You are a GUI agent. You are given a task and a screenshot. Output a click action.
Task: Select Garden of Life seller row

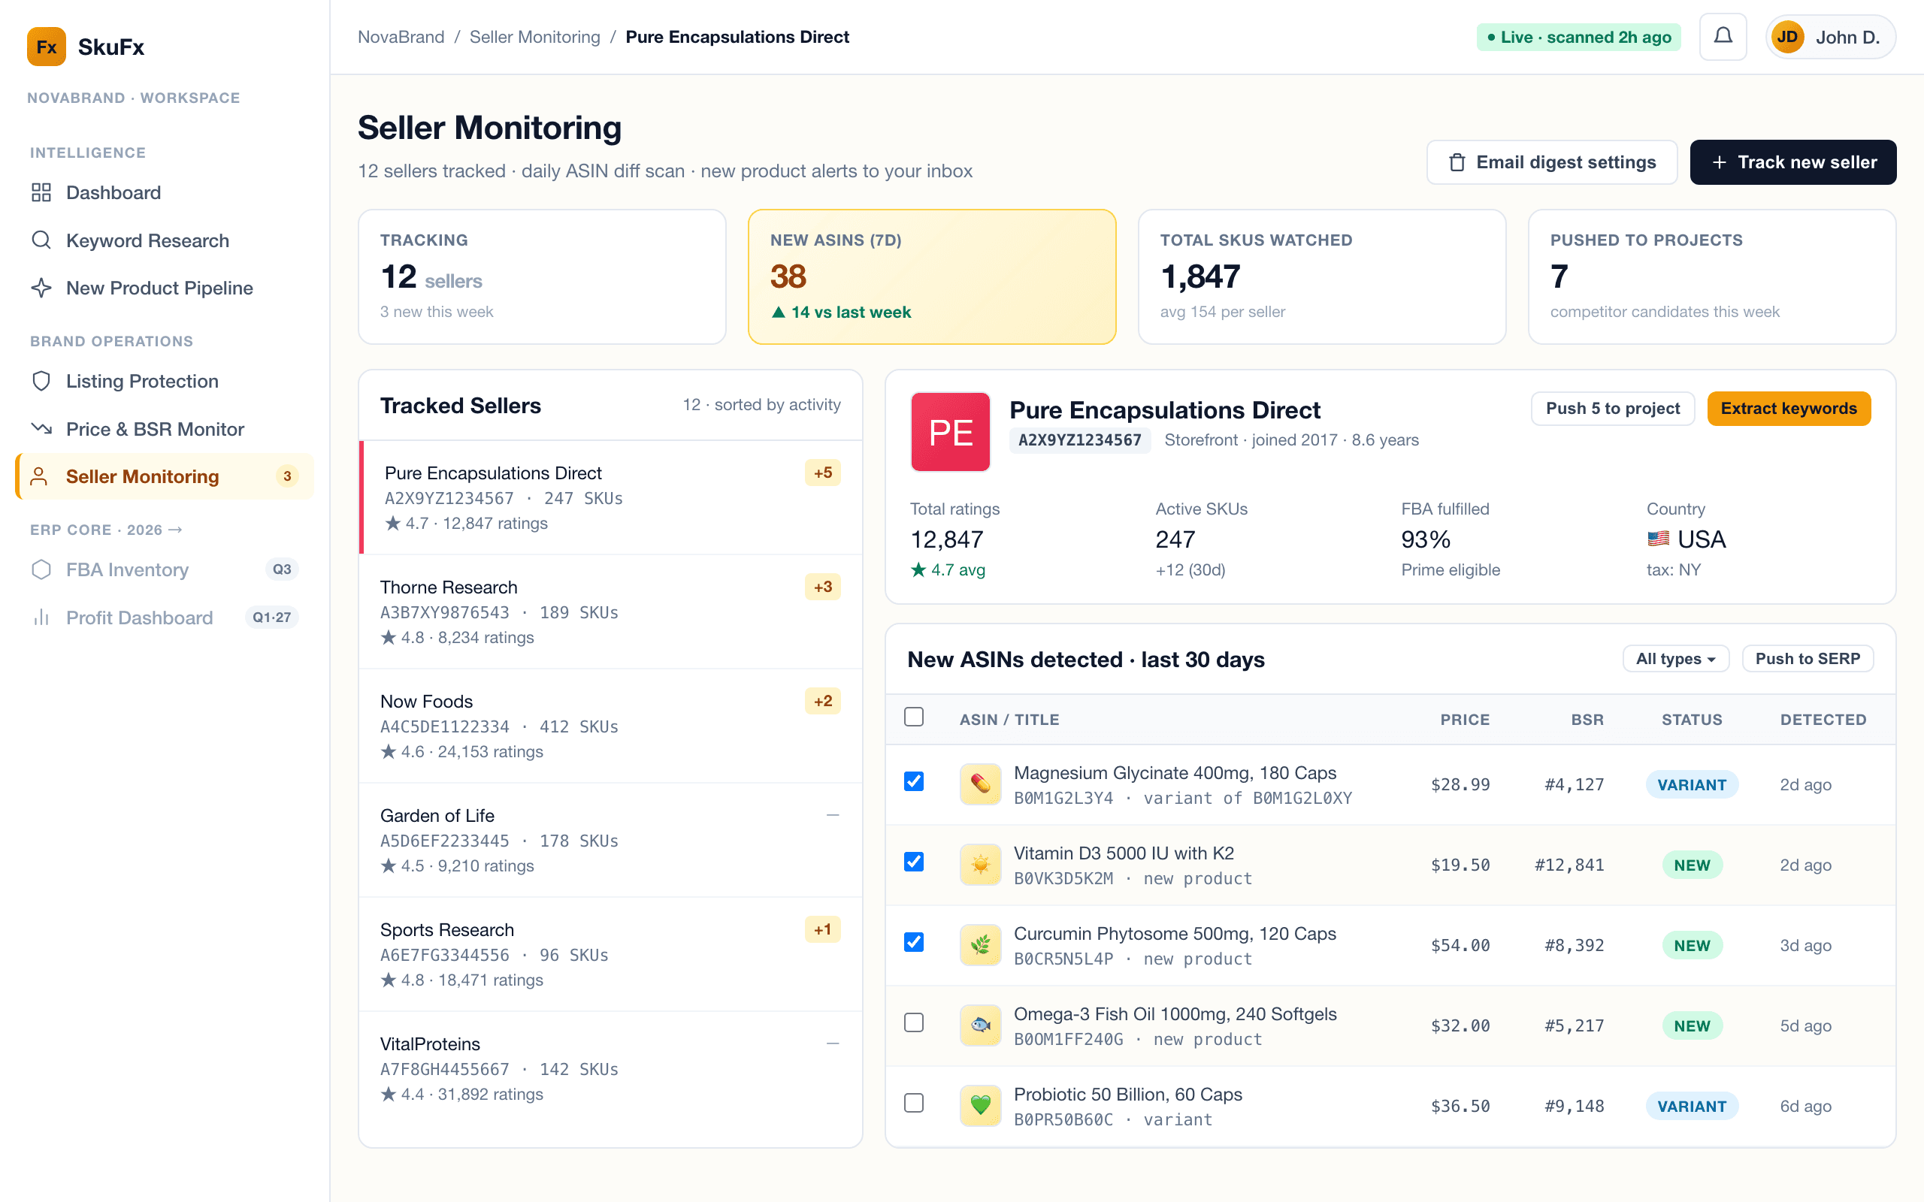click(x=610, y=841)
